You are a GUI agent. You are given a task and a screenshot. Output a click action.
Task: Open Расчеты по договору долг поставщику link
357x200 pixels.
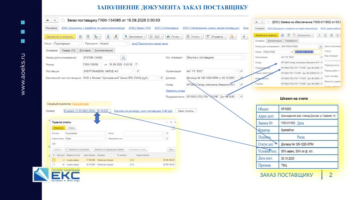tap(143, 111)
